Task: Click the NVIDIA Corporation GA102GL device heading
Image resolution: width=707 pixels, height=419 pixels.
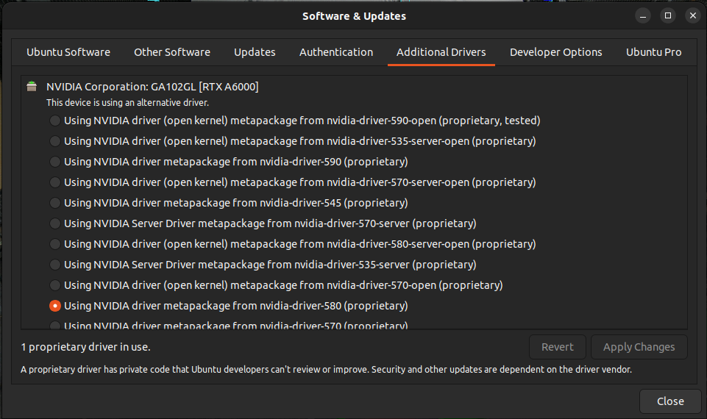Action: point(152,87)
